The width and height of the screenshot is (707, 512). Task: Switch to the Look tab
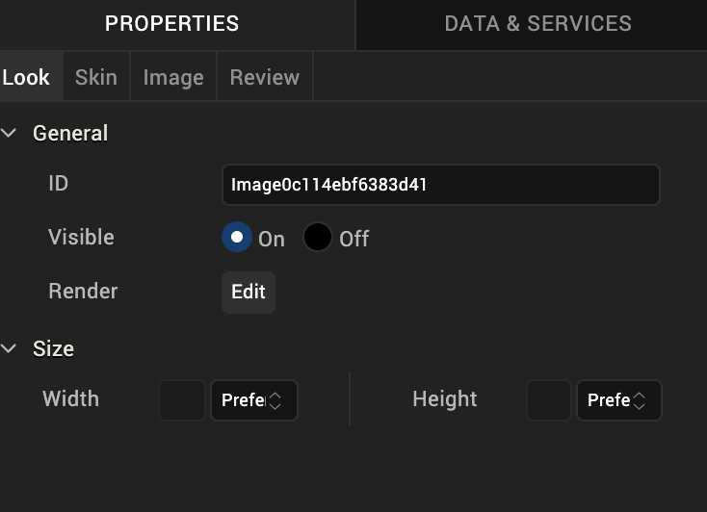[26, 77]
